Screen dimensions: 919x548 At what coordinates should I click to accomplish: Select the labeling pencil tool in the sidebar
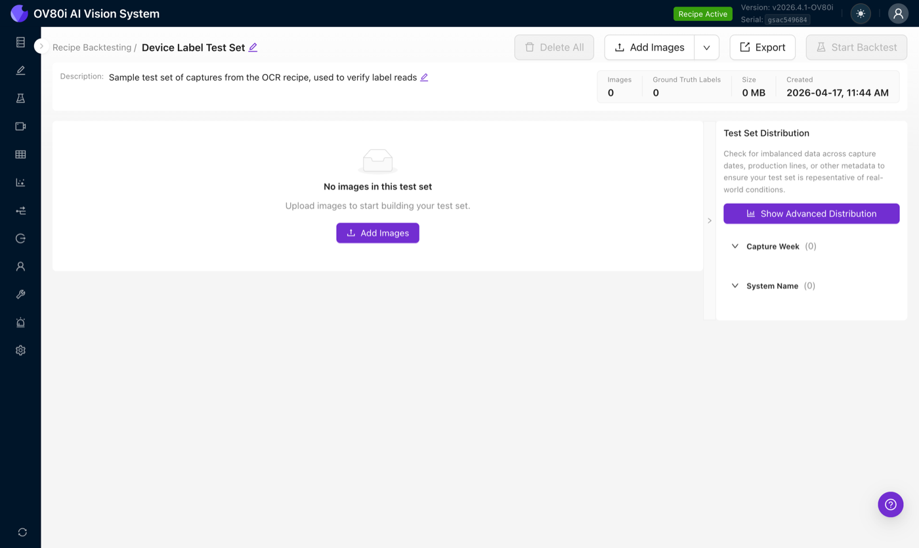(20, 69)
